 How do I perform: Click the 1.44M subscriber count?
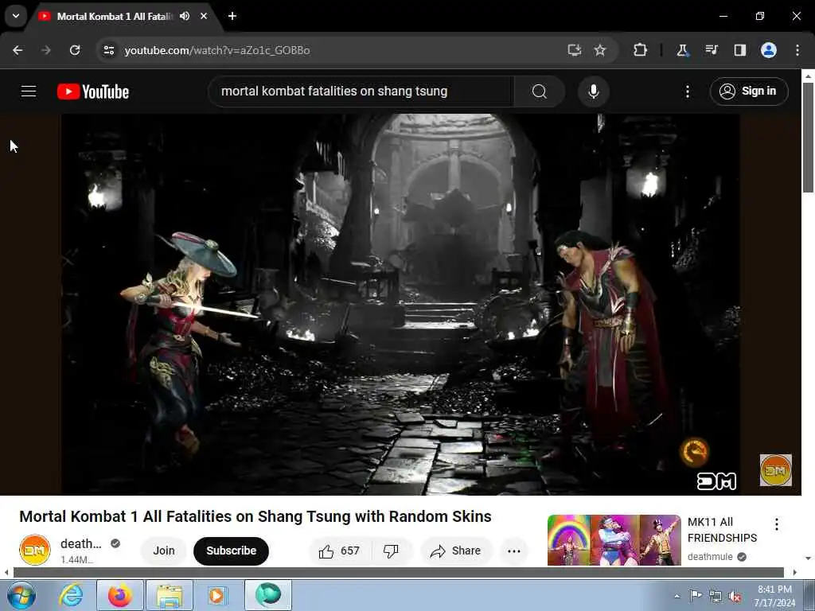coord(77,559)
